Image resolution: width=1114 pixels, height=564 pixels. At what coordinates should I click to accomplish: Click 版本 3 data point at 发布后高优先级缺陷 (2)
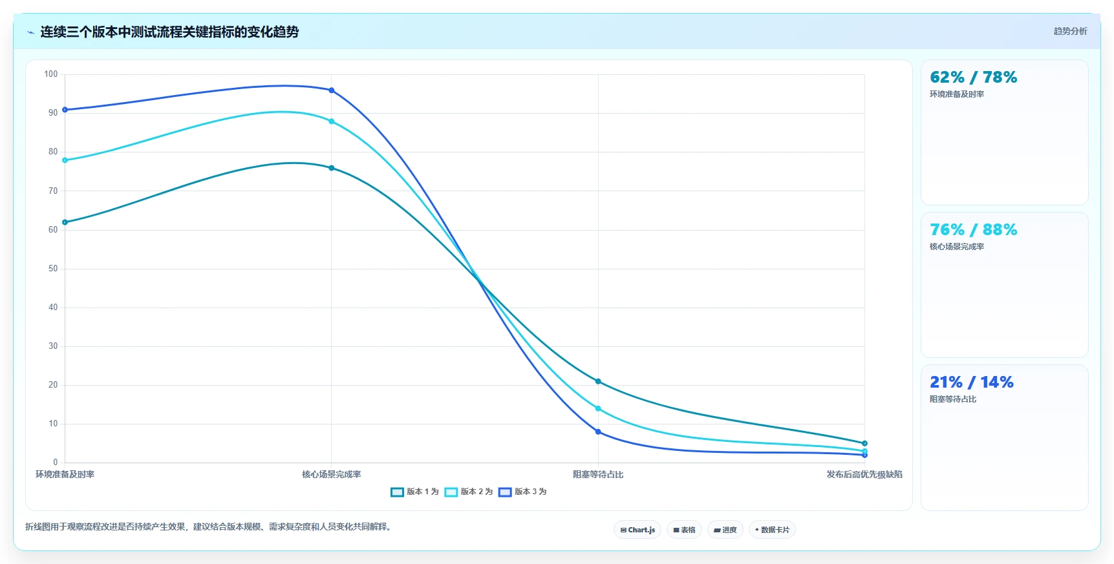click(x=864, y=455)
